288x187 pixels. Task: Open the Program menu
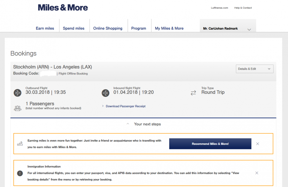[x=139, y=28]
